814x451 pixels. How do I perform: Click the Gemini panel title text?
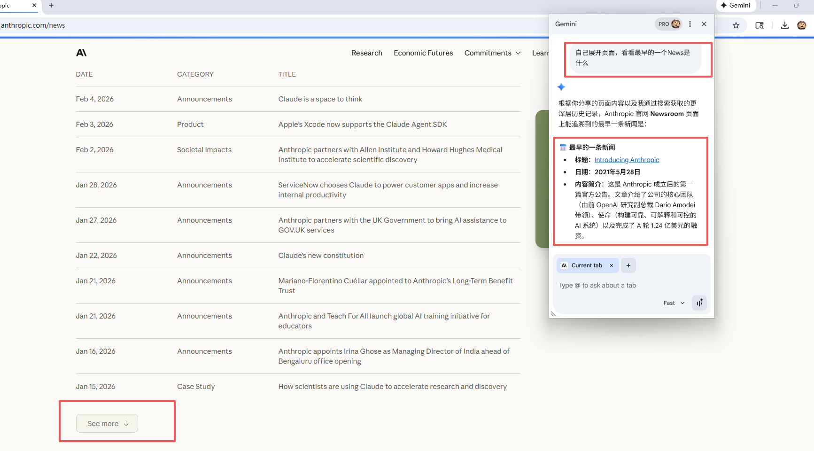click(x=566, y=24)
